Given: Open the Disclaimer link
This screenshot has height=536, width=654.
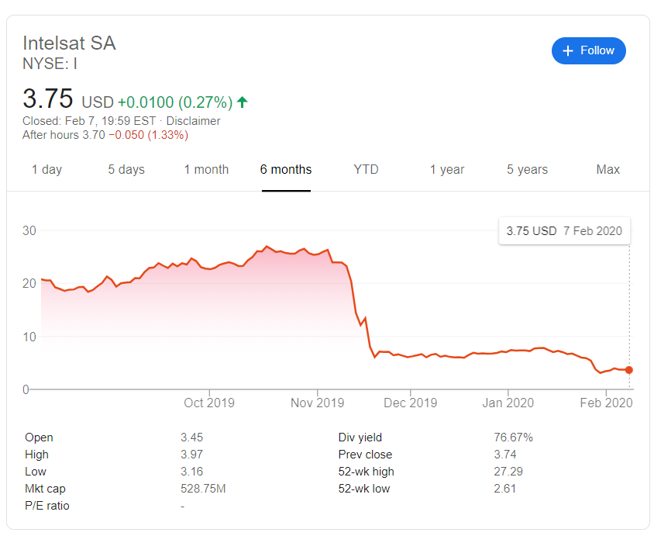Looking at the screenshot, I should click(x=193, y=121).
